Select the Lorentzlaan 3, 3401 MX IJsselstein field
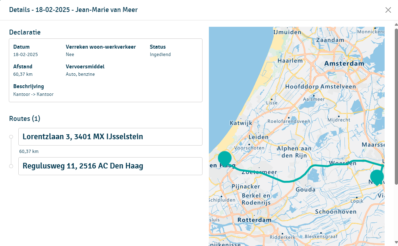The width and height of the screenshot is (398, 246). pos(110,137)
